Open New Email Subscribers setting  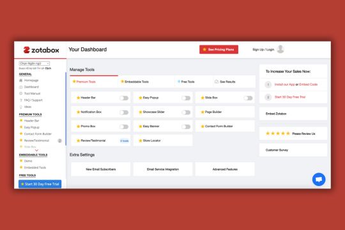[x=101, y=169]
